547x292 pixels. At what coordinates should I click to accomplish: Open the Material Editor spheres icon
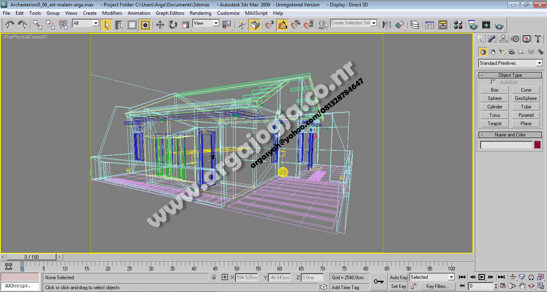coord(458,25)
